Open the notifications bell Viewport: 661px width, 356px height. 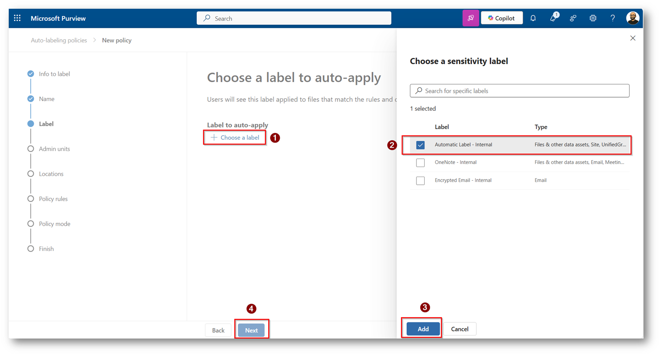pyautogui.click(x=533, y=18)
